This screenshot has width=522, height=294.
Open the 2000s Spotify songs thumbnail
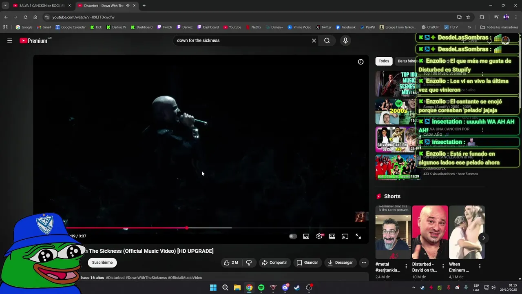click(x=397, y=111)
